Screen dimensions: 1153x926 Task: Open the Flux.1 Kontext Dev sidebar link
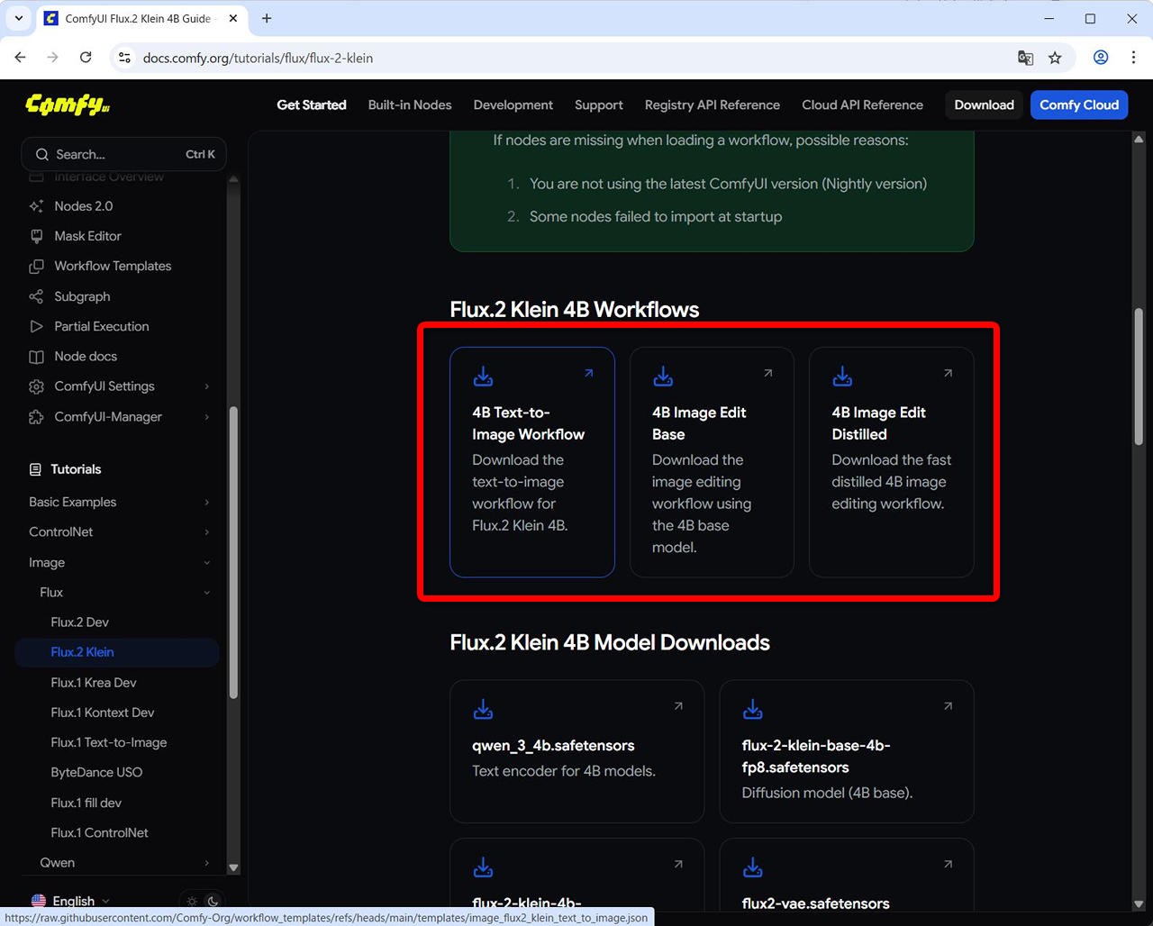(x=103, y=713)
